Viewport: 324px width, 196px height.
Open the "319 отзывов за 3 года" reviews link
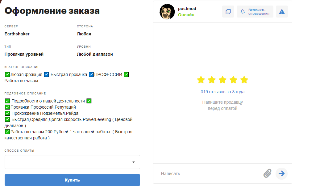click(x=222, y=92)
